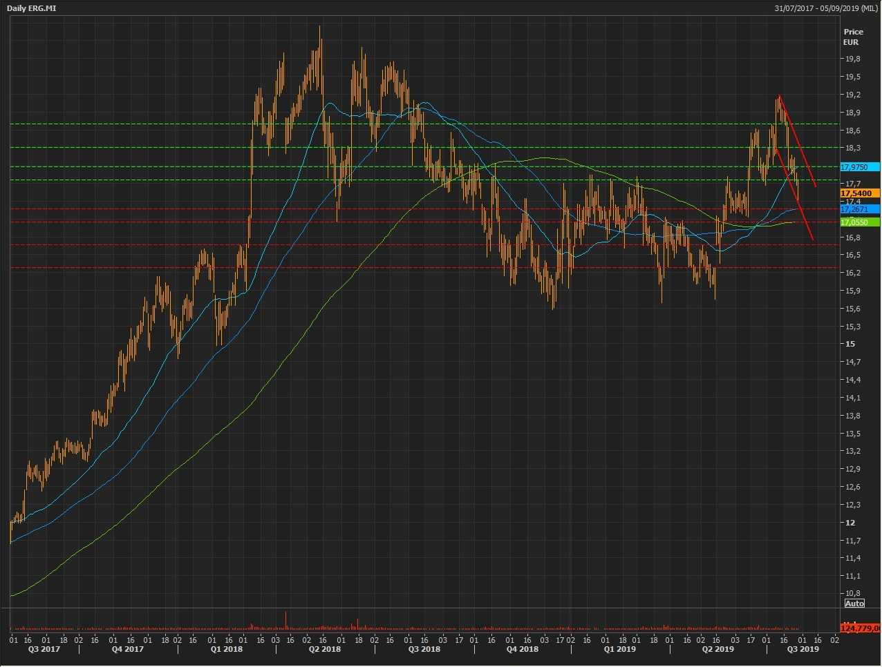Click Q1 2018 on the time axis
882x667 pixels.
[x=226, y=649]
